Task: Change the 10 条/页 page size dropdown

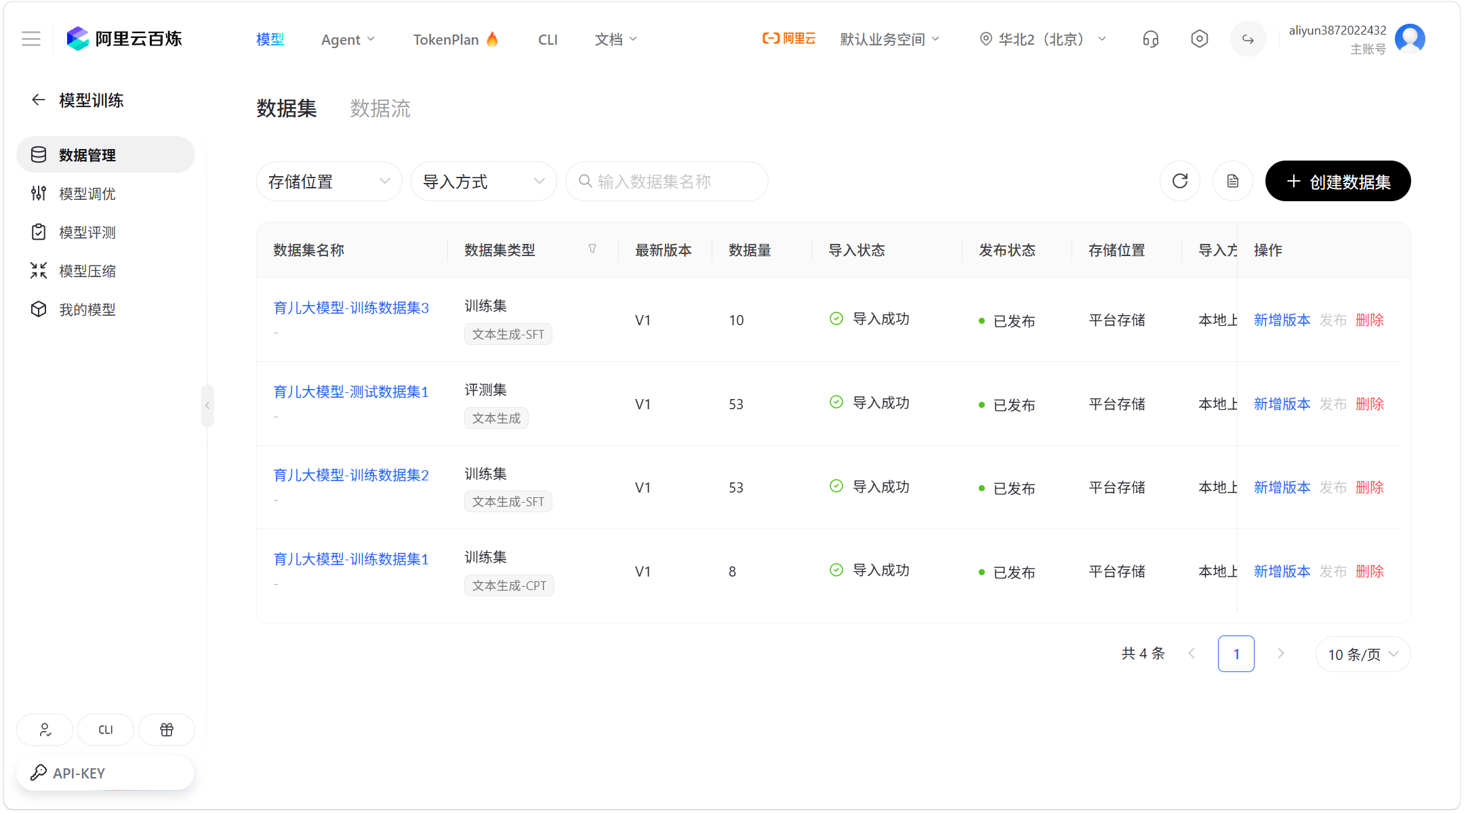Action: pos(1363,654)
